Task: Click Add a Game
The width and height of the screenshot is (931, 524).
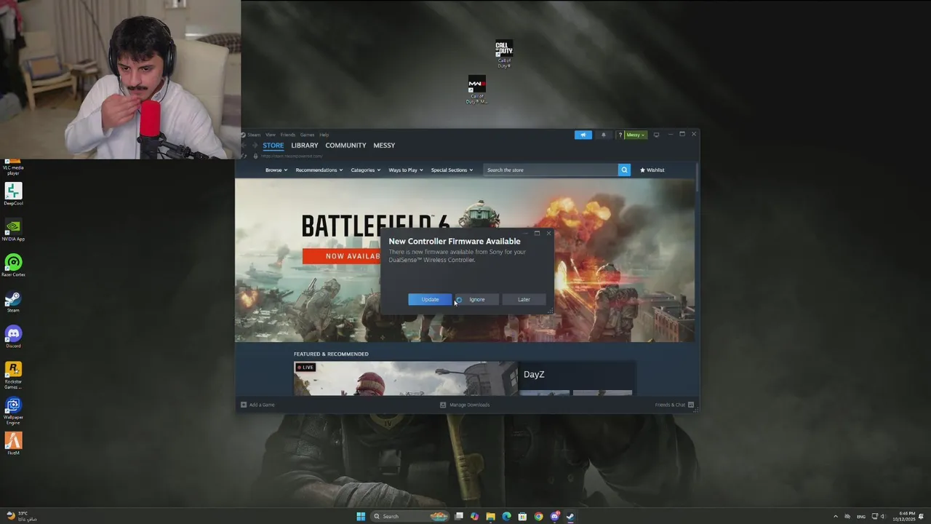Action: (257, 405)
